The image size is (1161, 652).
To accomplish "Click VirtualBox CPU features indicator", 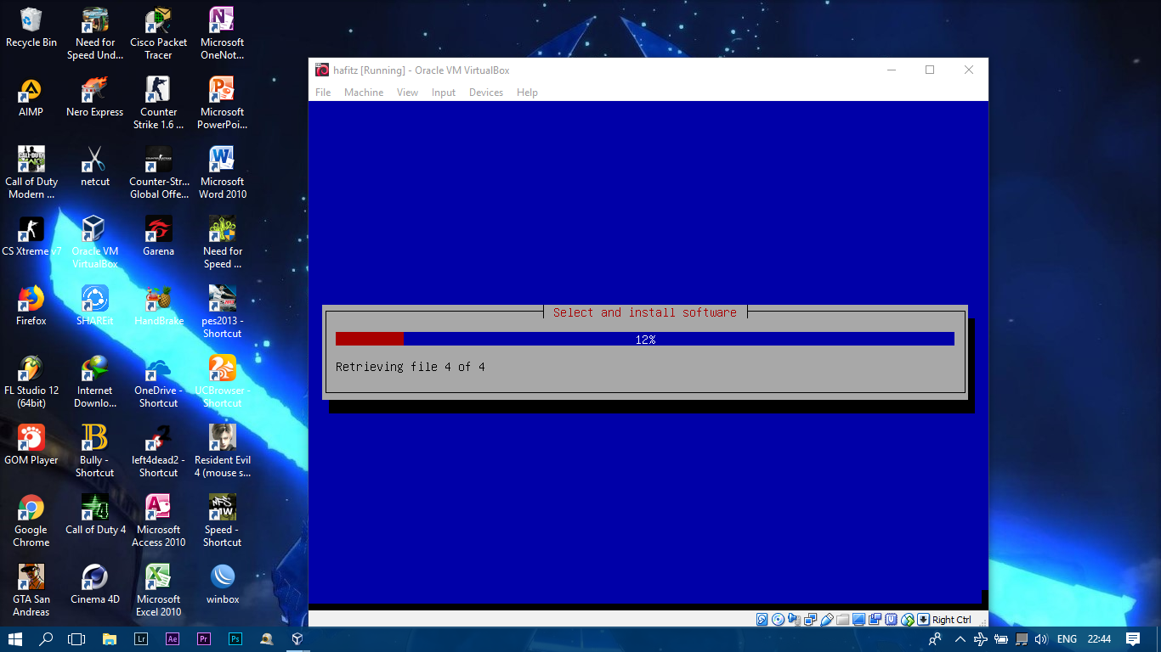I will tap(892, 620).
